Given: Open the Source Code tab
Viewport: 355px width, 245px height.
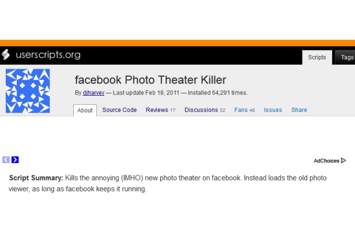Looking at the screenshot, I should [x=119, y=110].
